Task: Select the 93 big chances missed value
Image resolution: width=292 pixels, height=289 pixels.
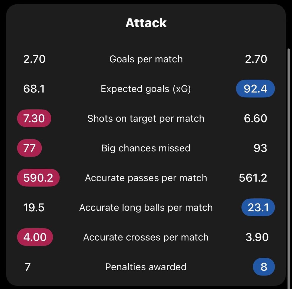Action: tap(260, 148)
